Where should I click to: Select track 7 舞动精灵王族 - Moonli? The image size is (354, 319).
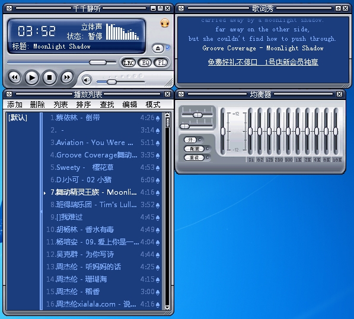[103, 192]
